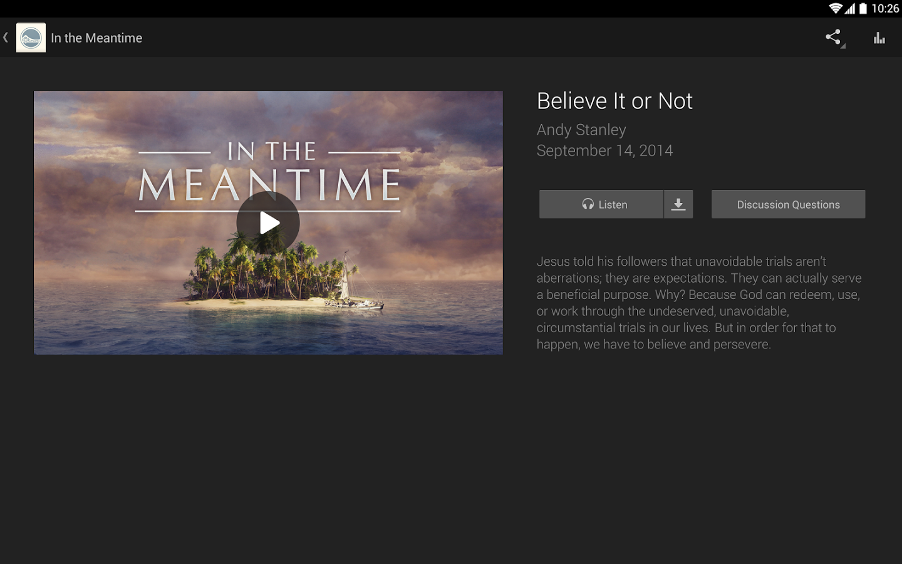Image resolution: width=902 pixels, height=564 pixels.
Task: Tap the message description paragraph
Action: [699, 303]
